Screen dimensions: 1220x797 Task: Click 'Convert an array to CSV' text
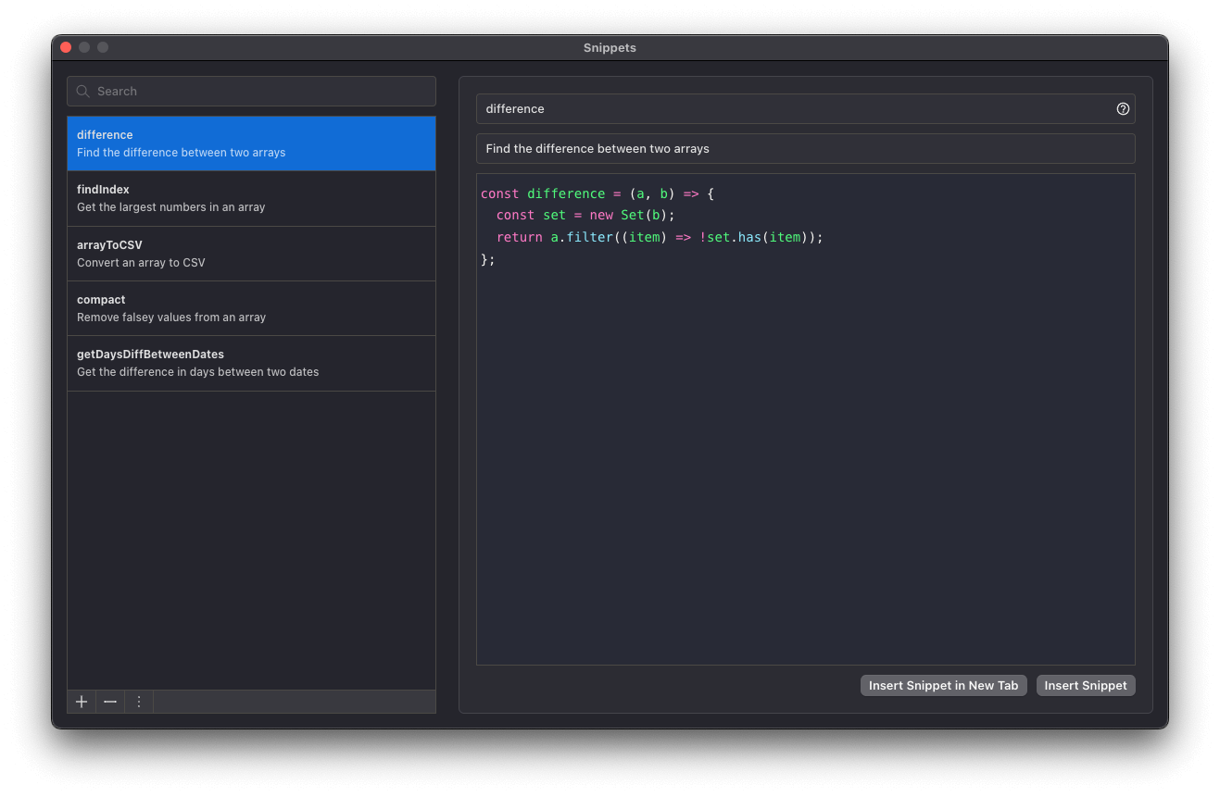(141, 263)
